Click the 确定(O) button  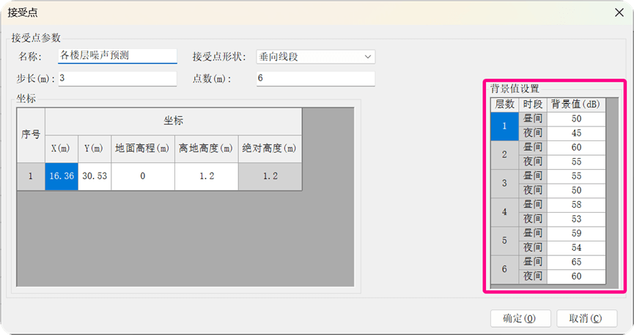(520, 318)
